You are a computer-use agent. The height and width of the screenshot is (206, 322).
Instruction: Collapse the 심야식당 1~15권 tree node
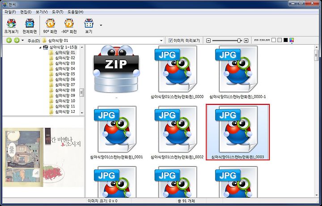pyautogui.click(x=40, y=48)
